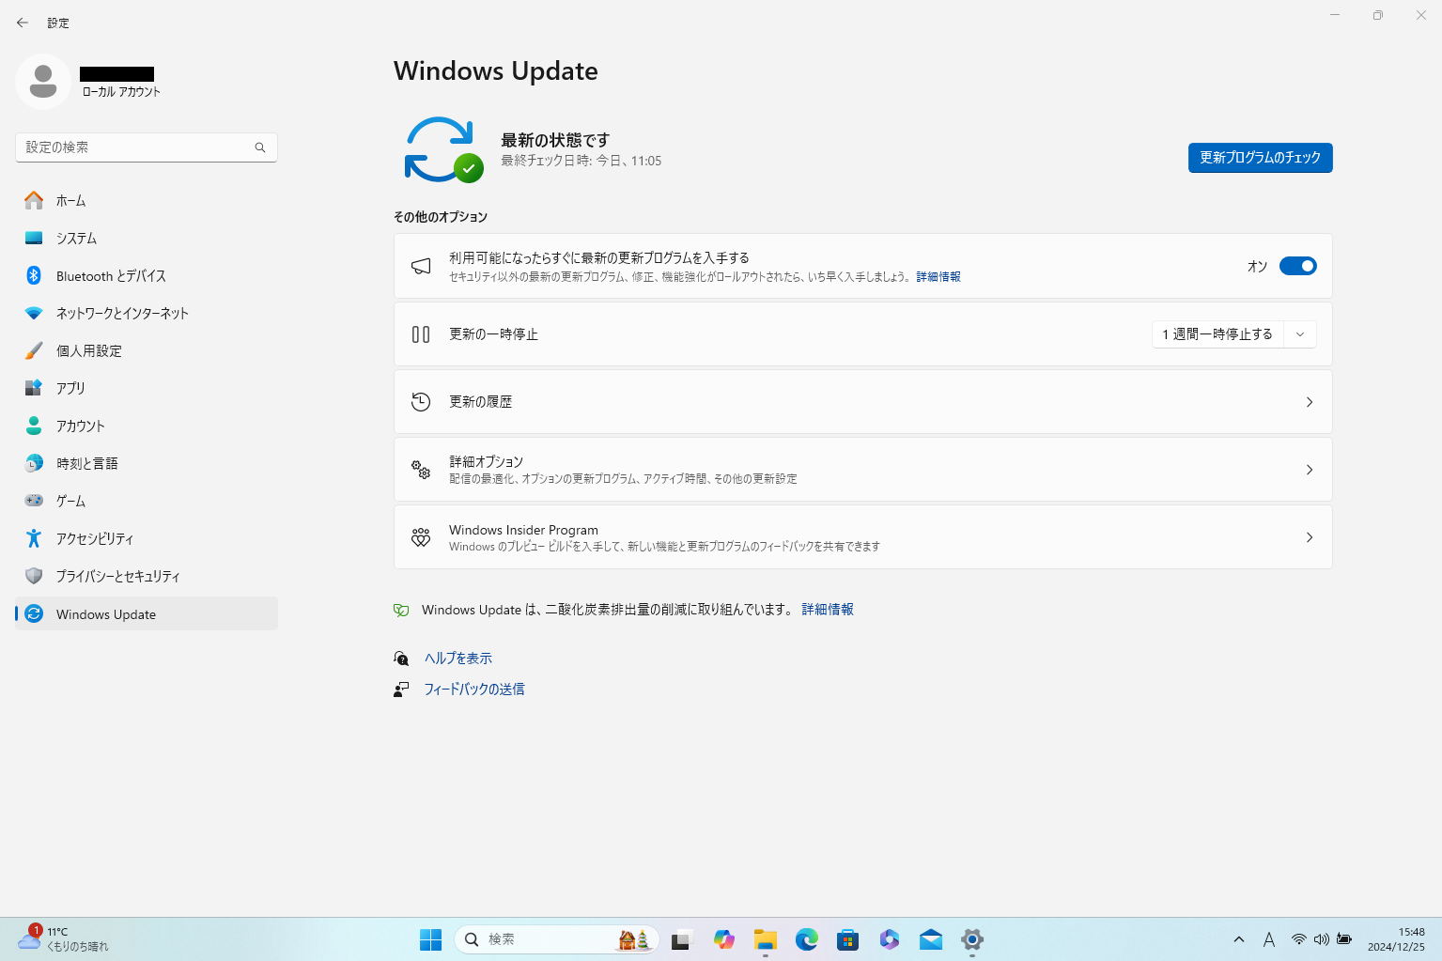
Task: Open the ヘルプを表示 link
Action: 457,659
